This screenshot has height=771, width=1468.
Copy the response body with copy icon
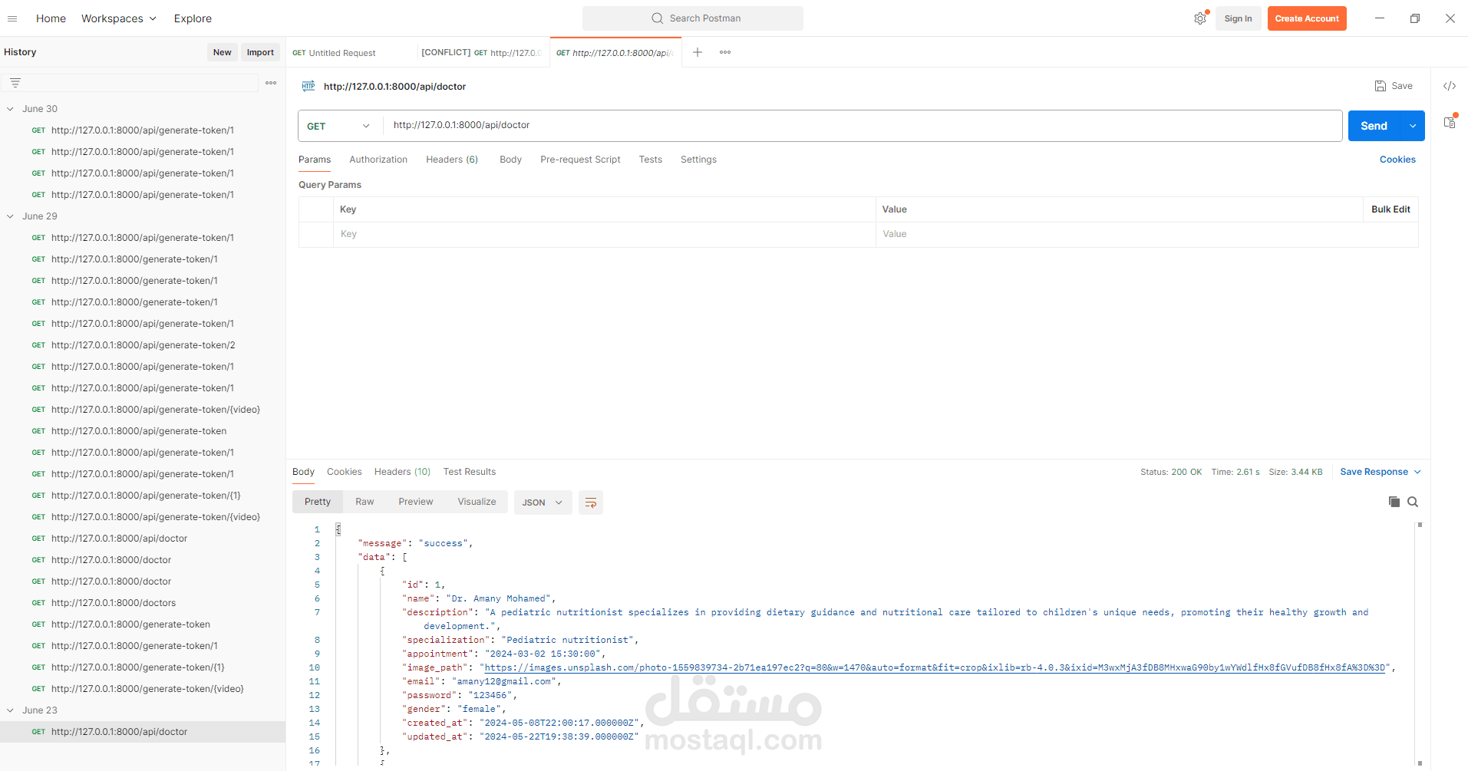pyautogui.click(x=1394, y=502)
